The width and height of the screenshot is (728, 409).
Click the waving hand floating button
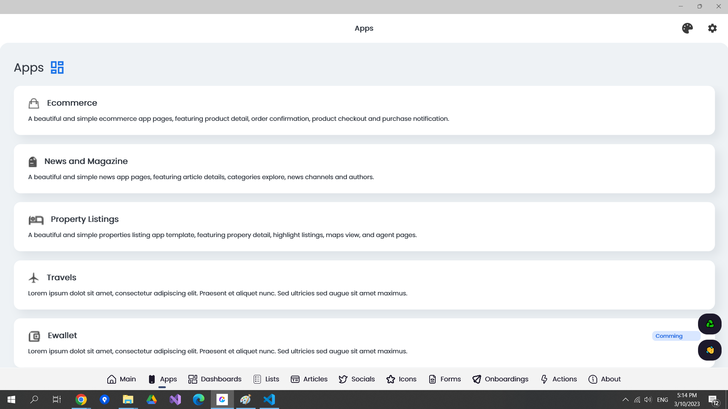click(709, 350)
